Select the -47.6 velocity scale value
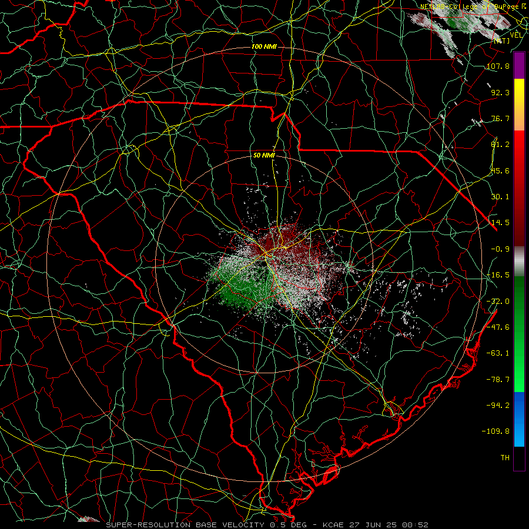This screenshot has width=529, height=529. [x=498, y=327]
